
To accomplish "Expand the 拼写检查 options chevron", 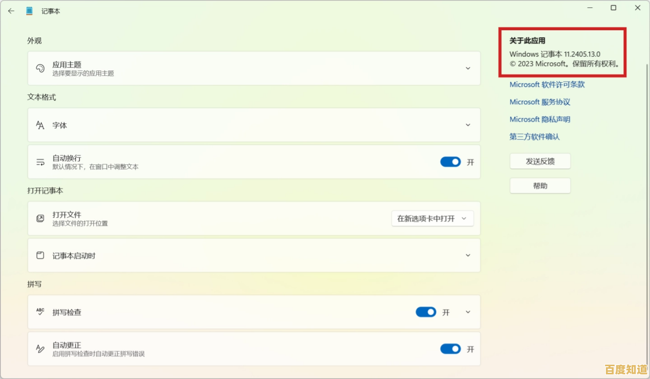I will [468, 312].
